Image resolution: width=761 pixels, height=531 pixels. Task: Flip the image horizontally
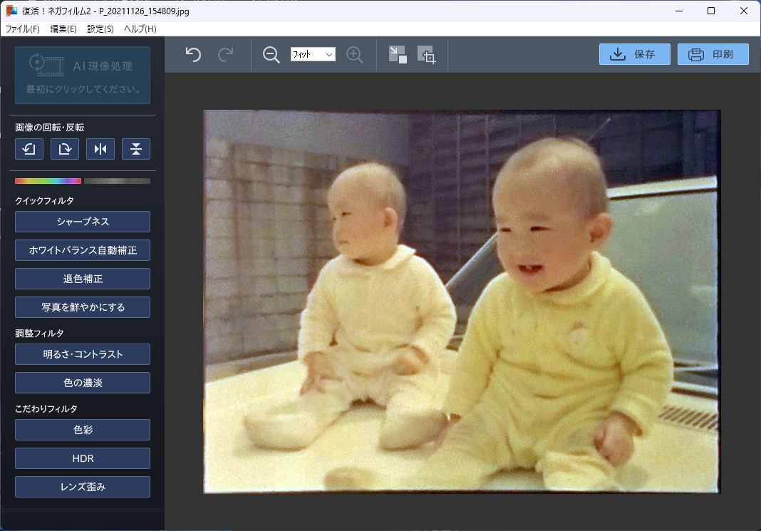[x=100, y=149]
